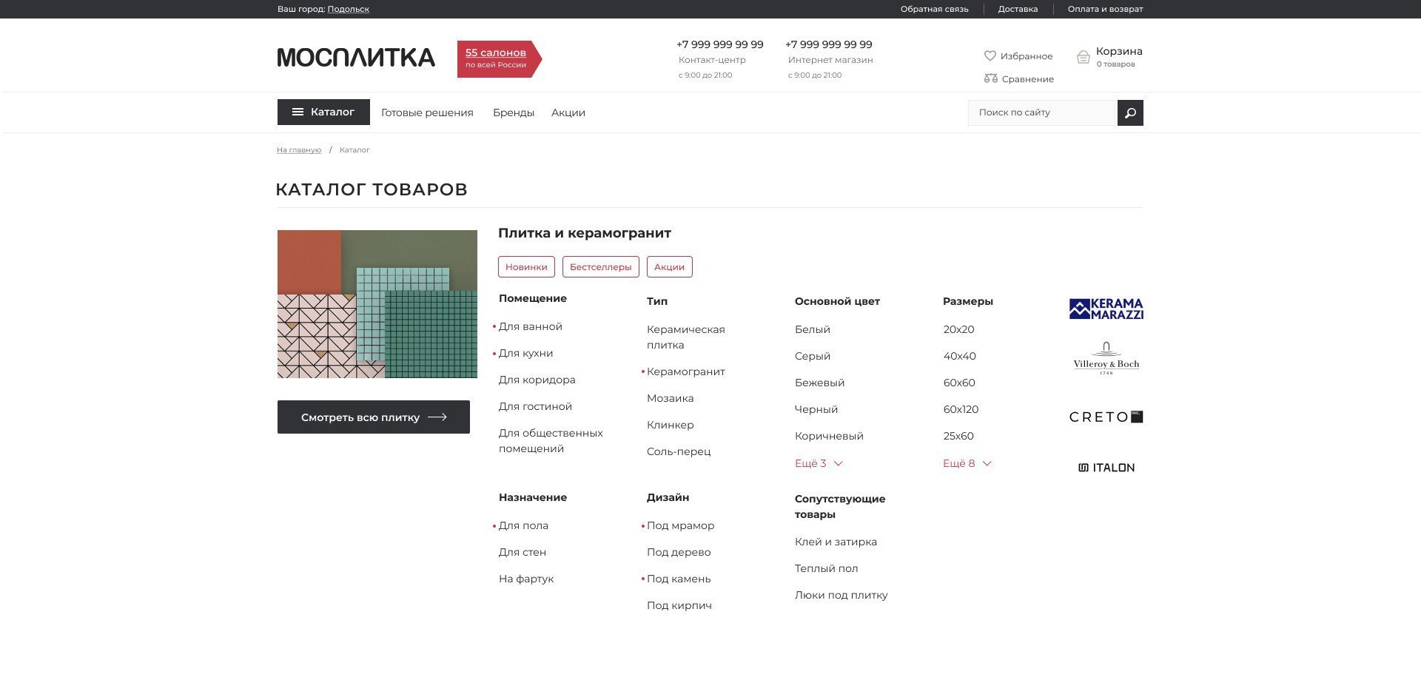The height and width of the screenshot is (683, 1421).
Task: Click the Kerama Marazzi brand logo
Action: click(x=1106, y=309)
